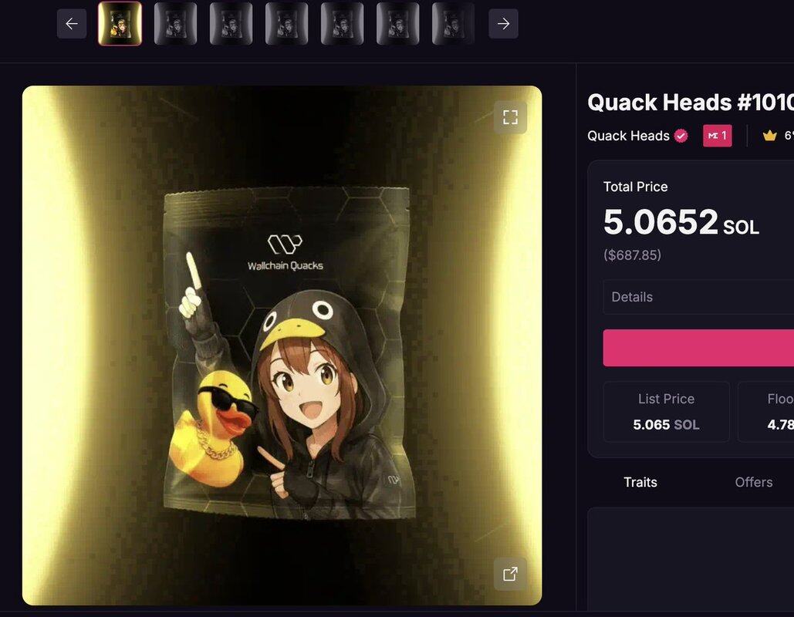Expand the Details section
The image size is (794, 617).
point(698,297)
